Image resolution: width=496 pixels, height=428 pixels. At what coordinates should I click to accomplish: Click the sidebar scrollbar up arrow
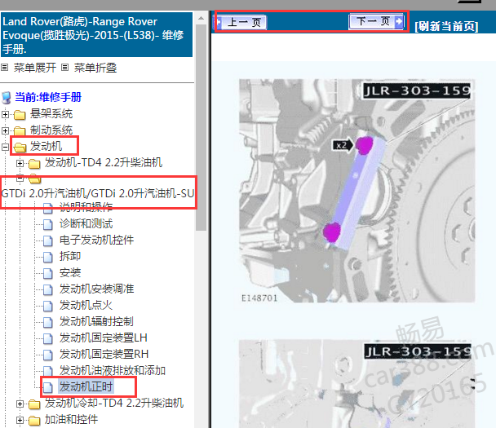tap(201, 18)
